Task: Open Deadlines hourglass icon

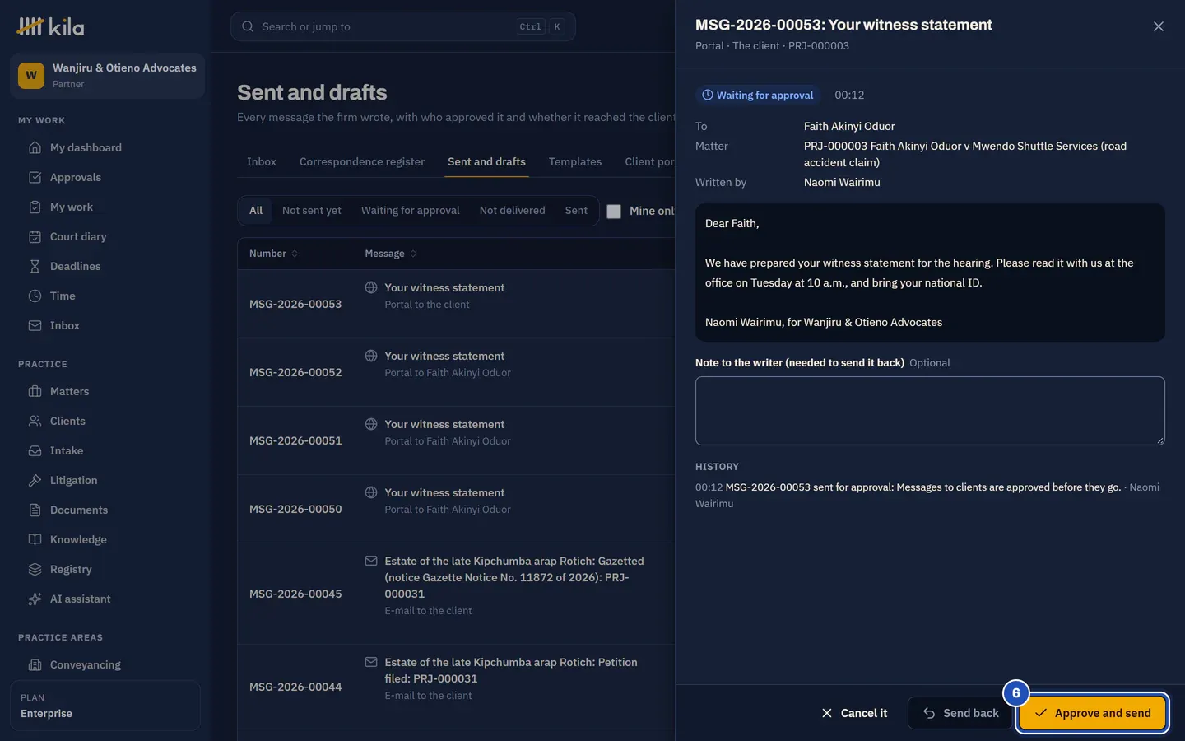Action: pos(35,266)
